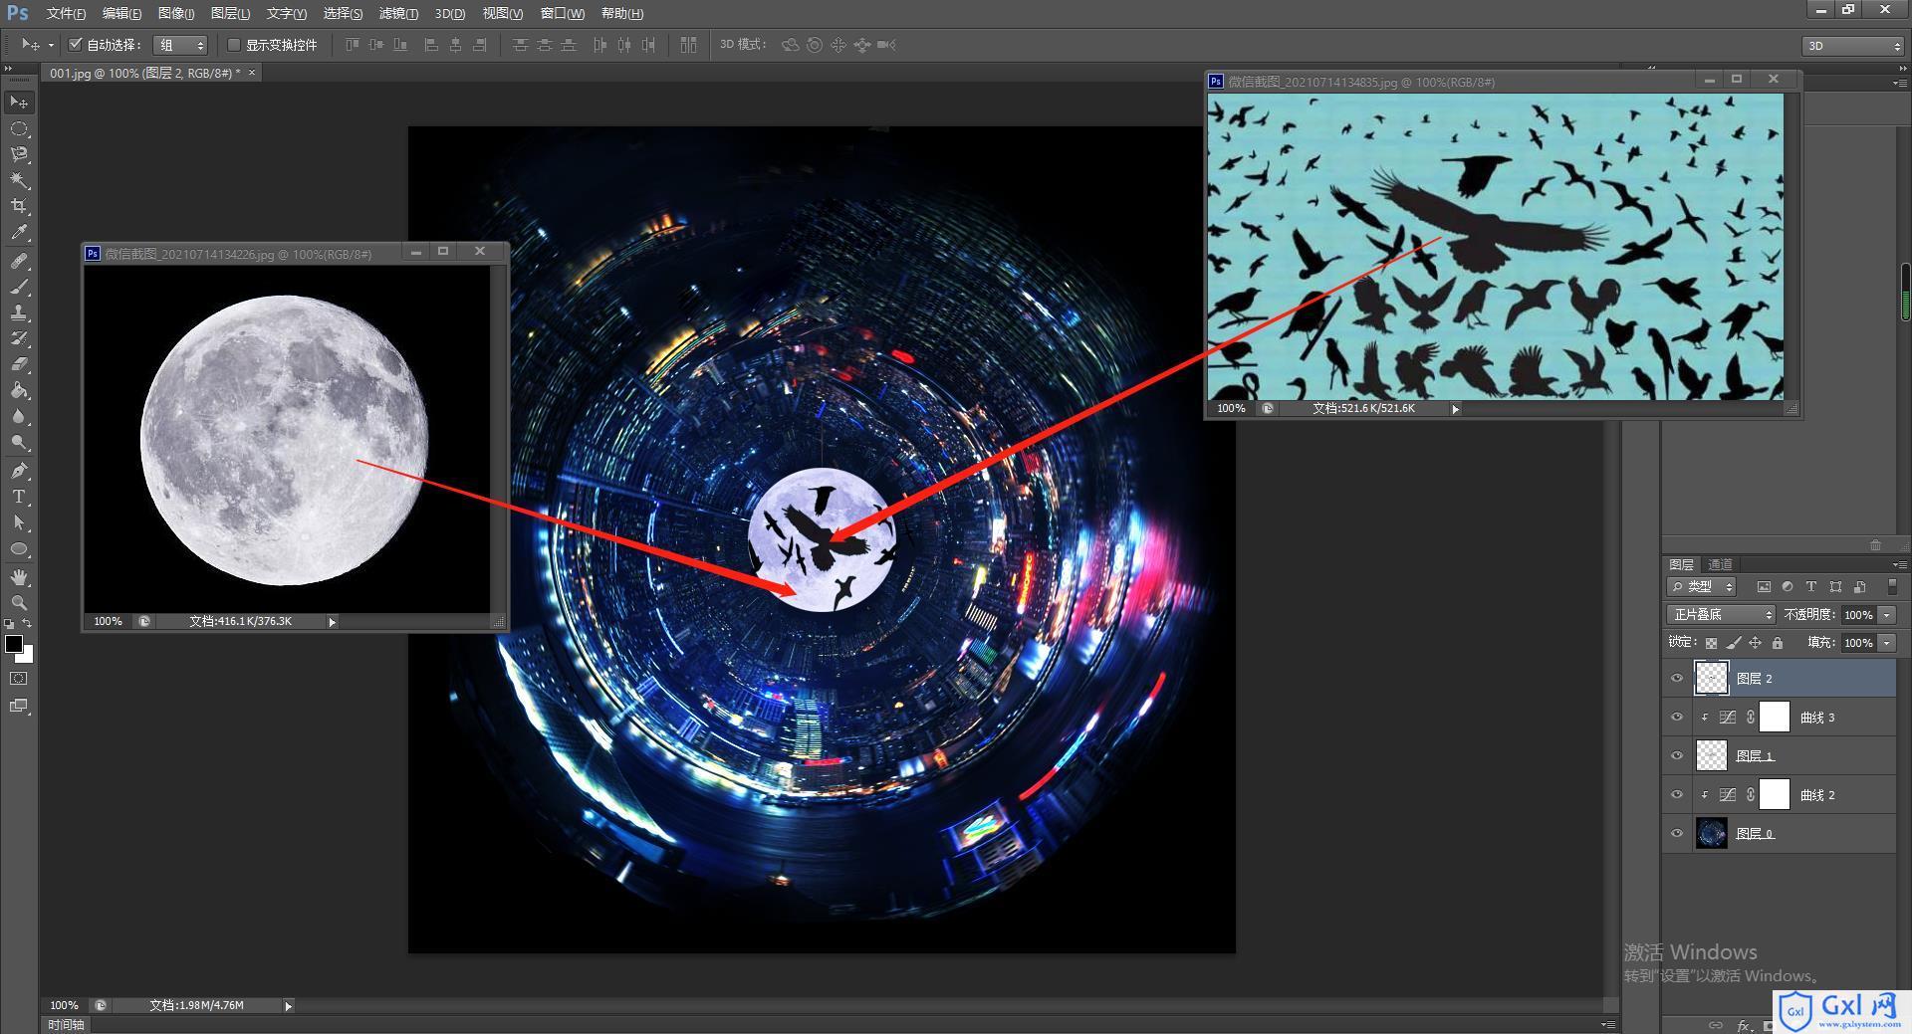Select the Elliptical Marquee tool
The height and width of the screenshot is (1034, 1912).
(x=19, y=129)
